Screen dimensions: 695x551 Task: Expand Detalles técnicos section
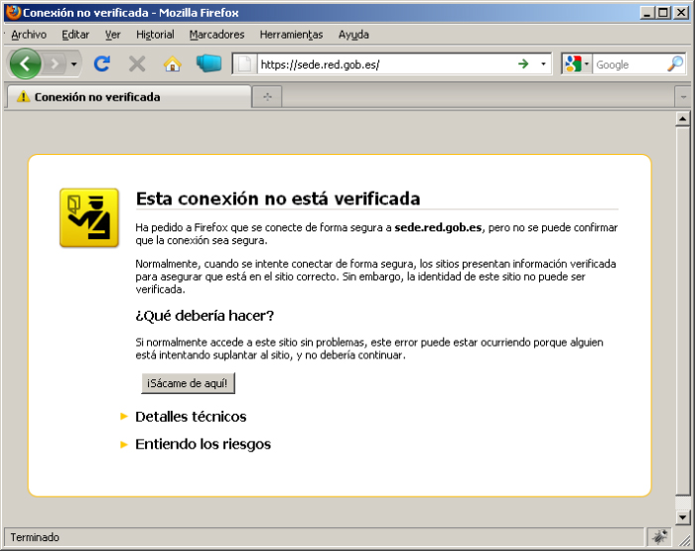click(x=191, y=417)
